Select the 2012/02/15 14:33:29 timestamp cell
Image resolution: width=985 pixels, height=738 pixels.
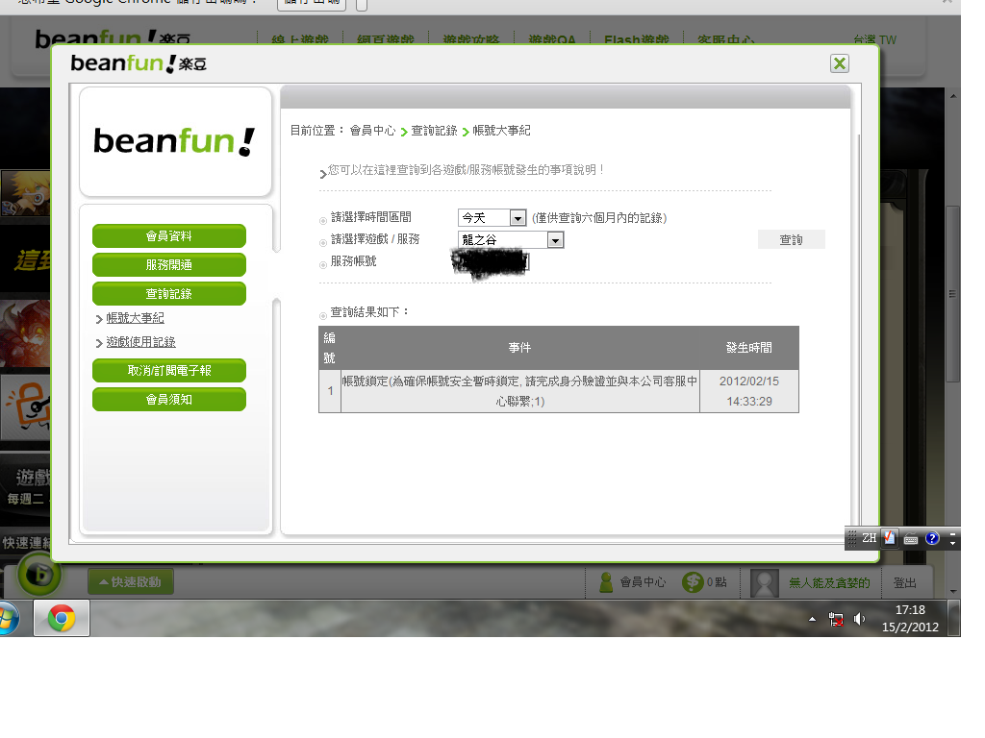pos(748,391)
